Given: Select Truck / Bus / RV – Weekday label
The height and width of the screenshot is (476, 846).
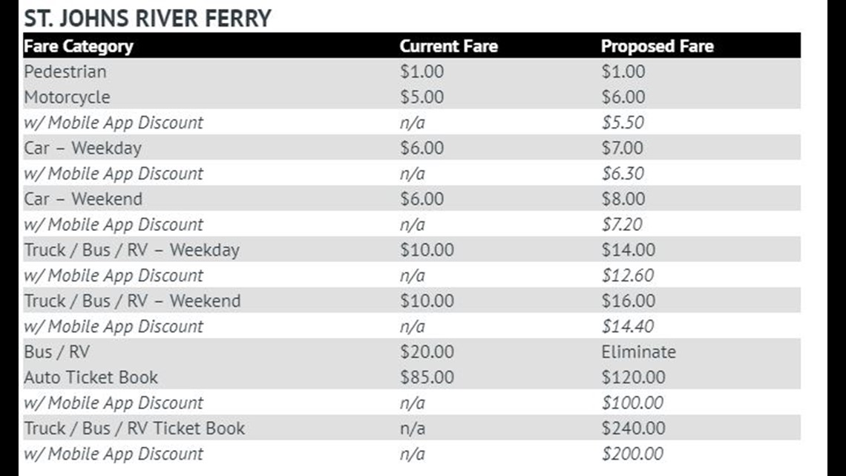Looking at the screenshot, I should pos(131,250).
